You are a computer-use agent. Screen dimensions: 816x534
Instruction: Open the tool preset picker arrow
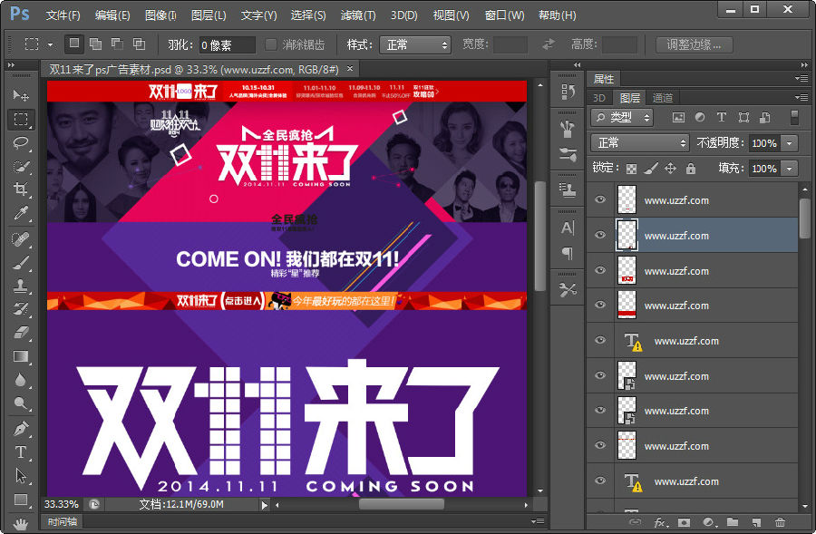point(51,44)
